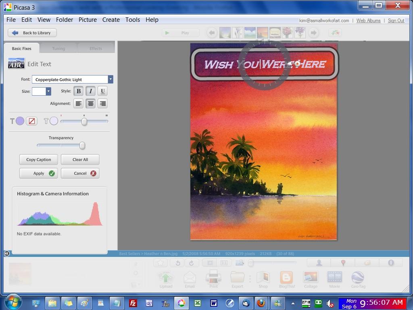
Task: Fit the photo inside the viewer
Action: (210, 263)
